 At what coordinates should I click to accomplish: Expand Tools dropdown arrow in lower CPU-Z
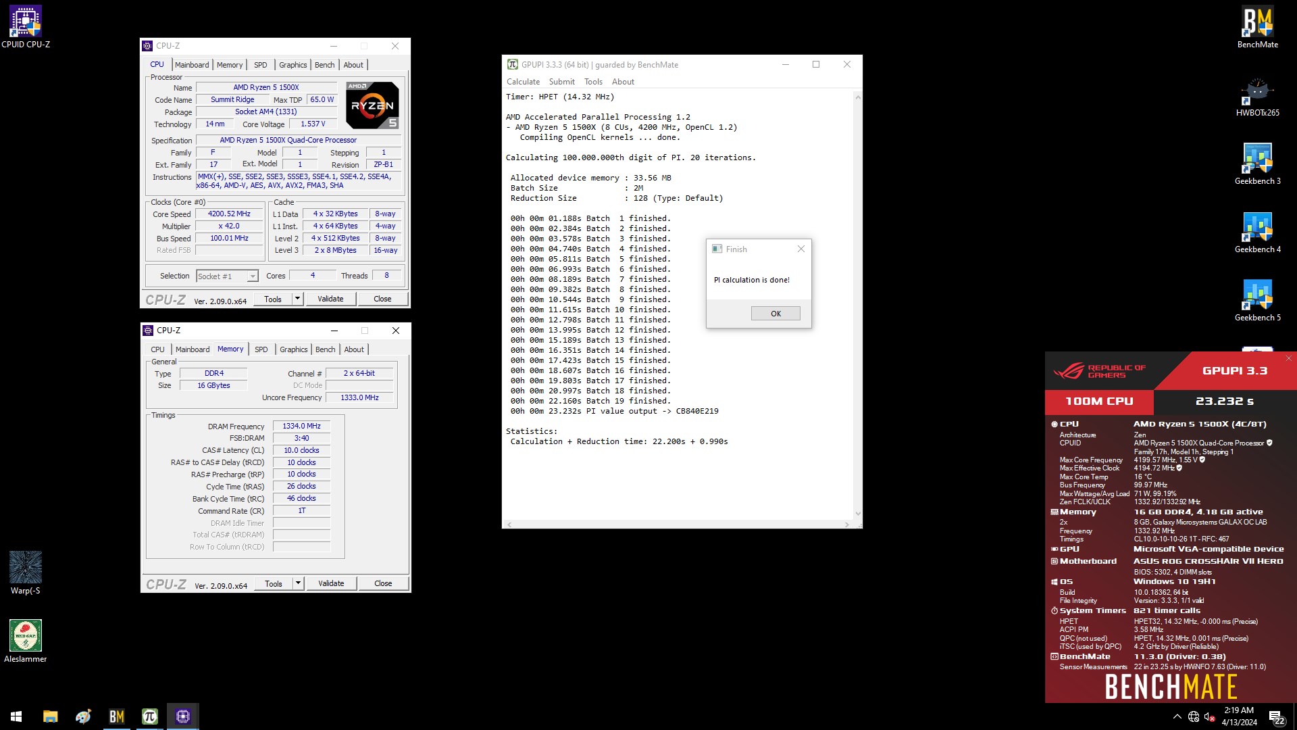298,583
